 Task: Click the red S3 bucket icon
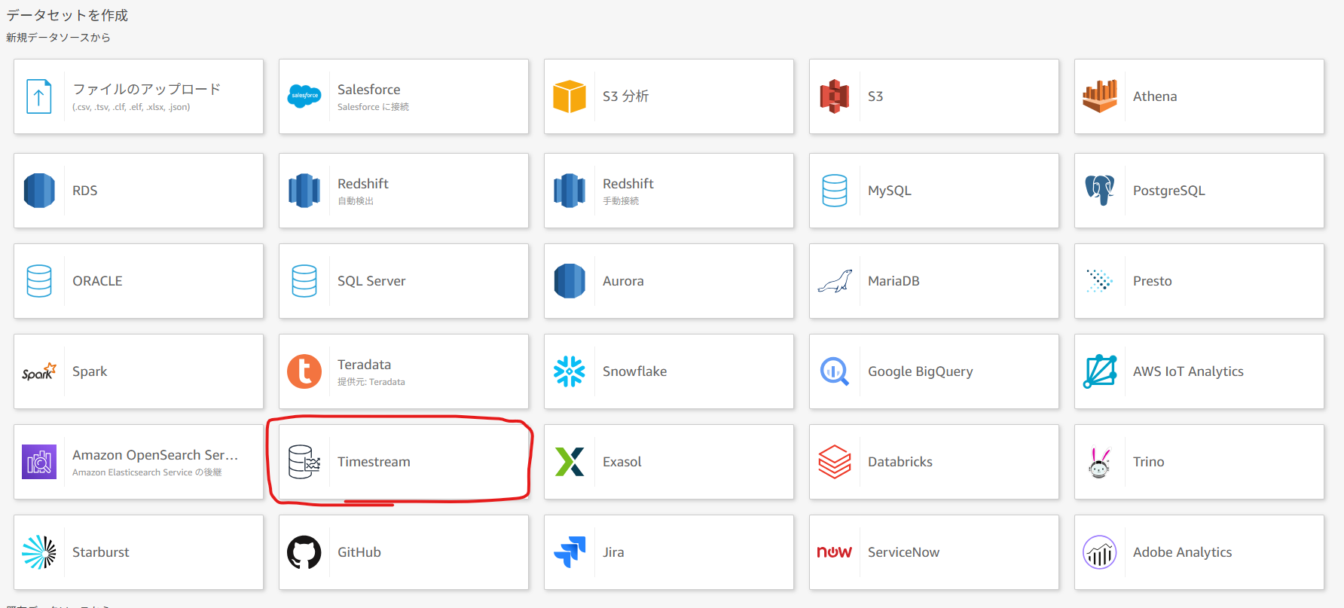pos(835,96)
